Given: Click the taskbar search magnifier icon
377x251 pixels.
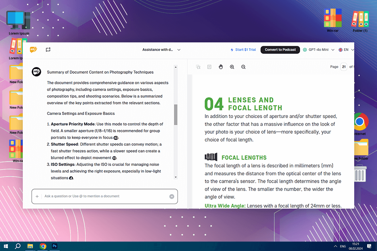Looking at the screenshot, I should 18,246.
